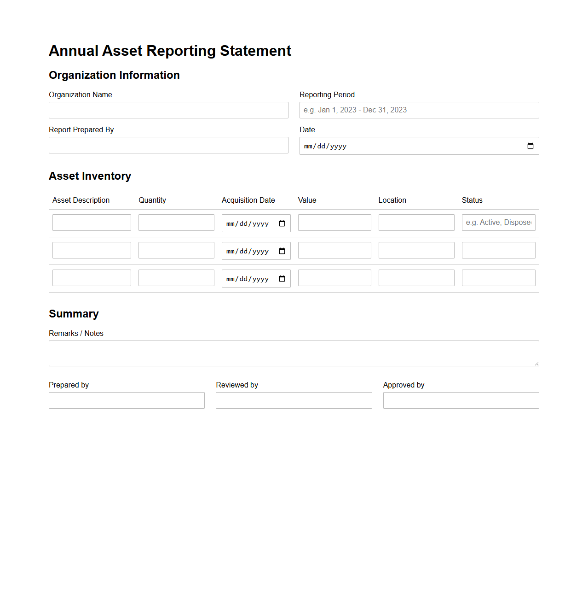
Task: Open calendar picker for second Acquisition Date row
Action: pos(282,251)
